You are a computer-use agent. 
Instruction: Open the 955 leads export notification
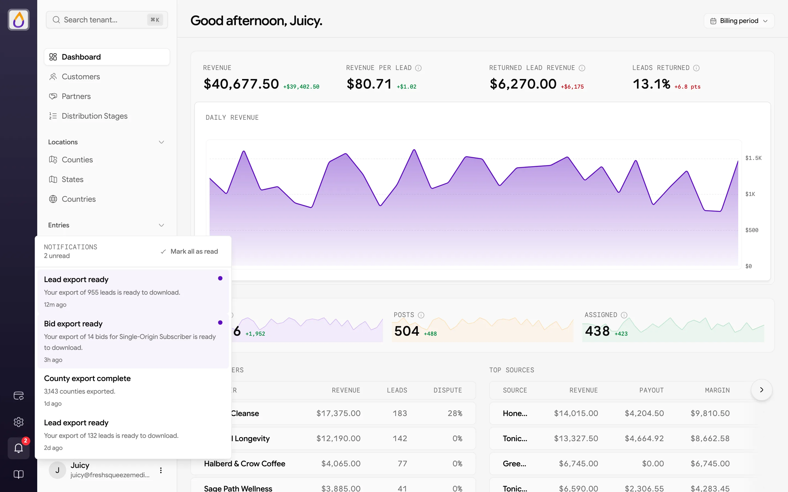point(133,292)
